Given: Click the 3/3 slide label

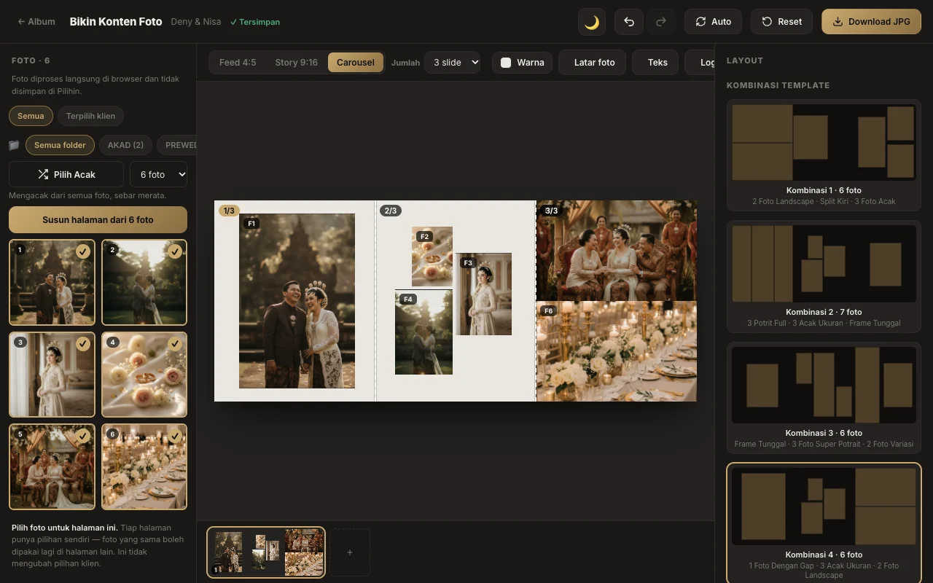Looking at the screenshot, I should (551, 211).
